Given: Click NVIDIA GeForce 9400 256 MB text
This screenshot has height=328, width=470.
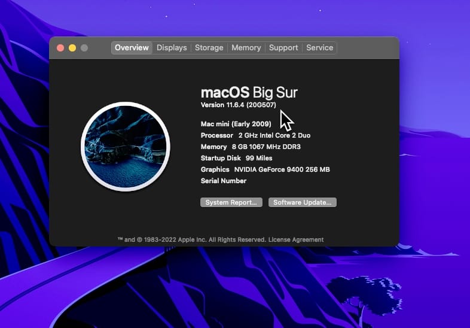Looking at the screenshot, I should point(282,169).
